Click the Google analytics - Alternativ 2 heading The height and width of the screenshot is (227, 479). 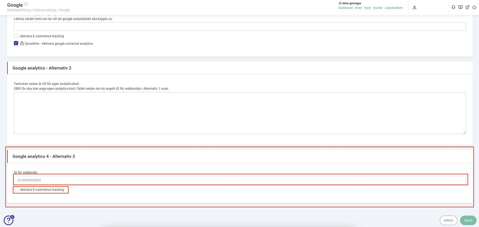coord(42,68)
